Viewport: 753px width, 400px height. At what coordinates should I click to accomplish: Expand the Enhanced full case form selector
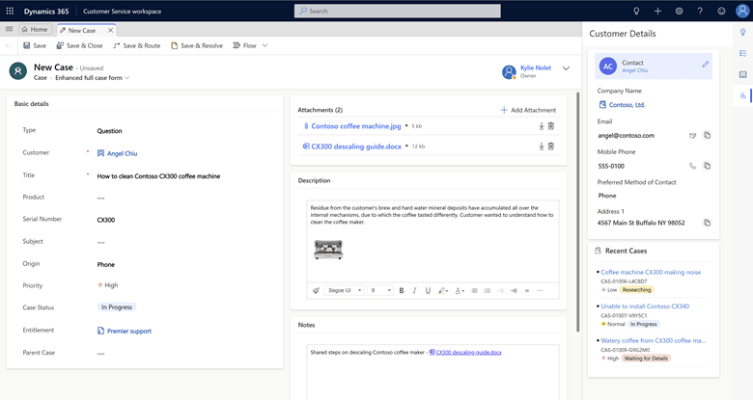coord(128,78)
